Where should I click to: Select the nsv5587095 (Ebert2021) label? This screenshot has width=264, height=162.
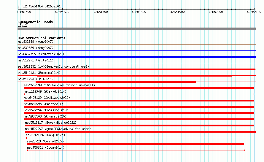[x=43, y=104]
